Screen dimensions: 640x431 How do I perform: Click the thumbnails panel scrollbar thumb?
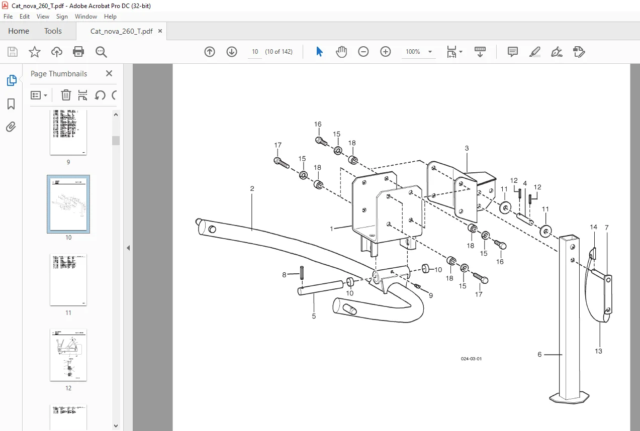click(x=116, y=140)
